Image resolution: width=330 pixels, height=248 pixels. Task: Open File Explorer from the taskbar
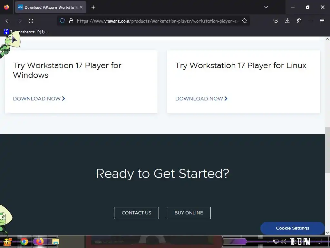coord(55,242)
